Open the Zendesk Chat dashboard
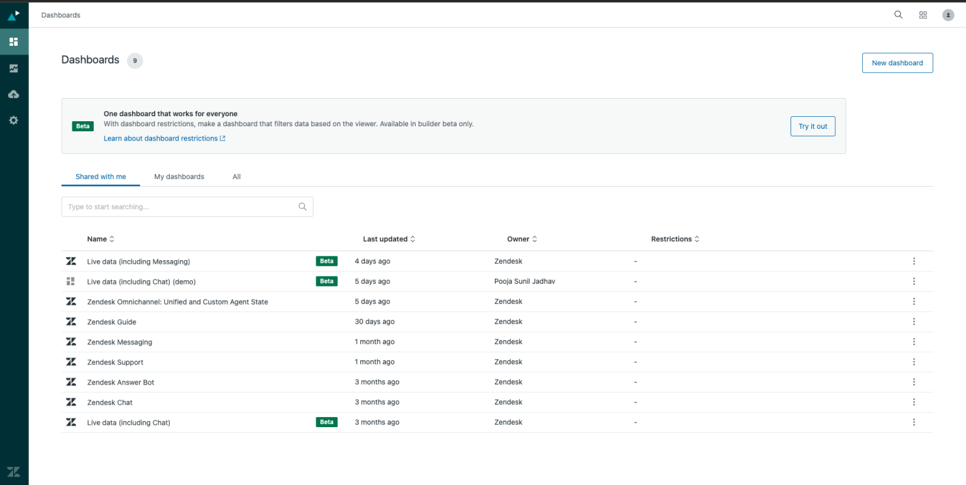966x485 pixels. pos(110,403)
